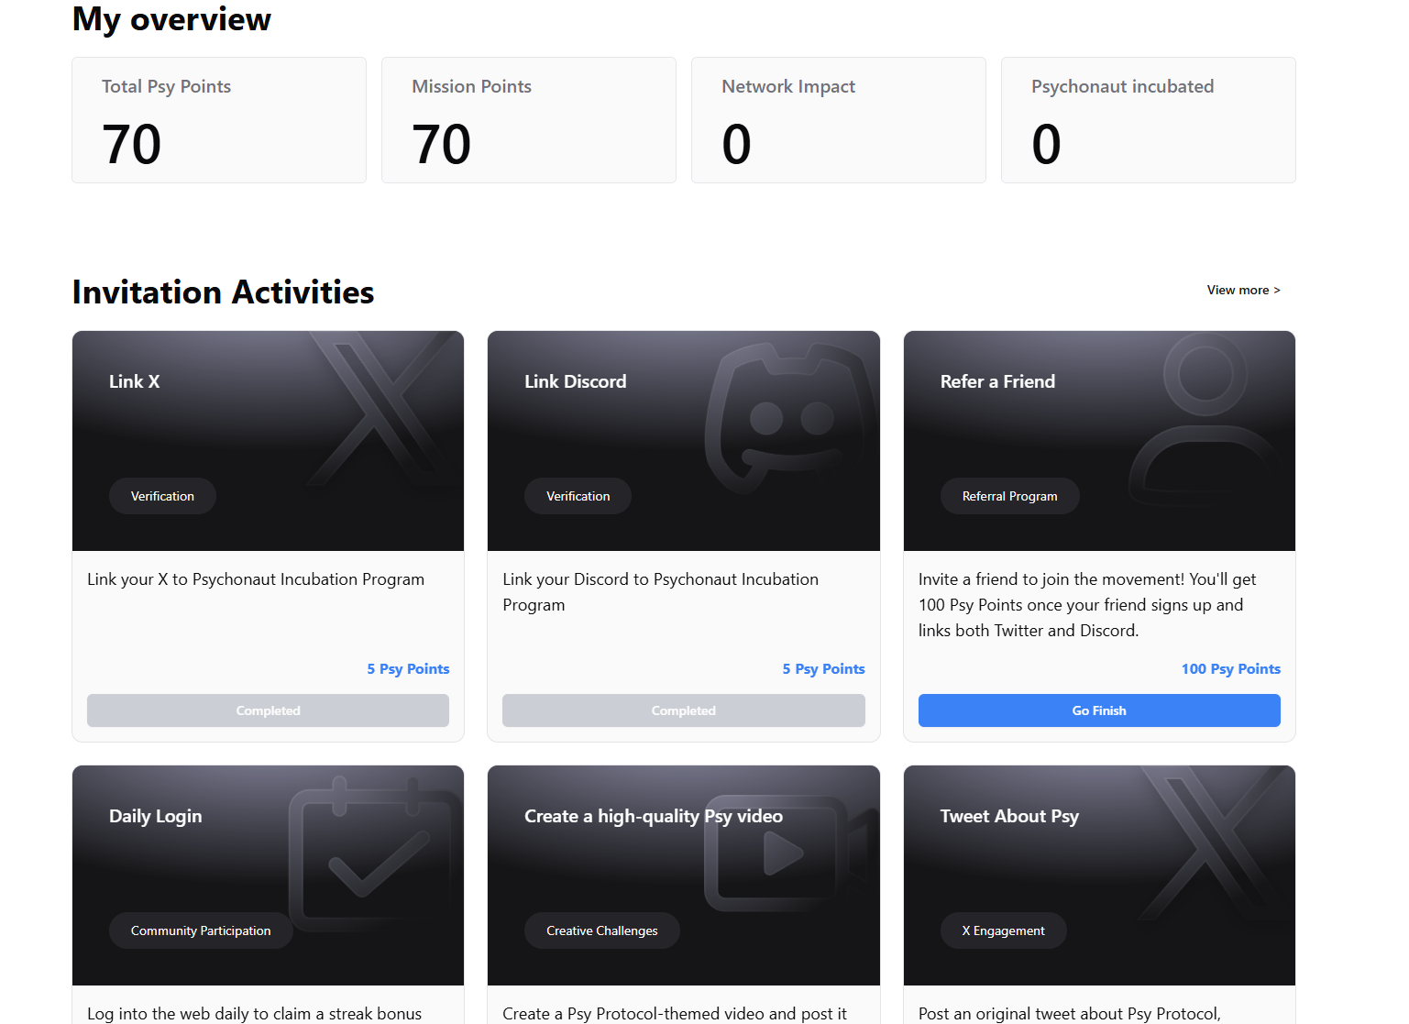Click the Completed button under Link X

click(268, 710)
